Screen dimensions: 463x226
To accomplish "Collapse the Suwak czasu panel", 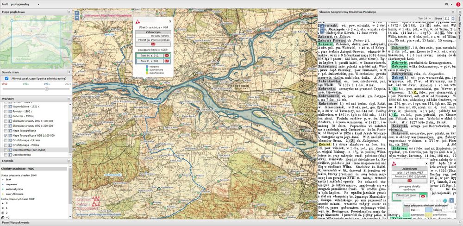I will click(69, 72).
